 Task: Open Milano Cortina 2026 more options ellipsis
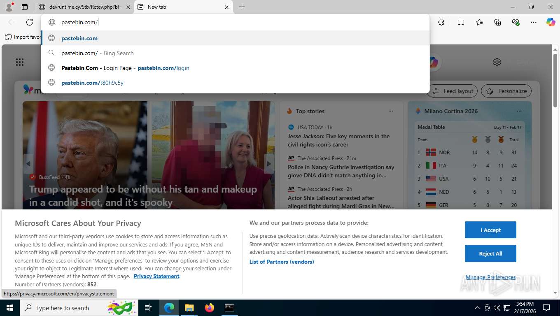click(x=519, y=111)
